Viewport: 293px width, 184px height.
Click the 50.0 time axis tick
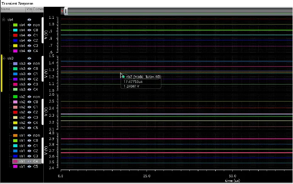[x=232, y=176]
